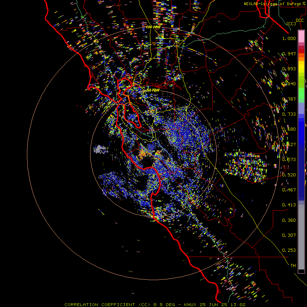This screenshot has height=307, width=307.
Task: Pick the pink swatch beside 1.000
Action: click(x=301, y=36)
